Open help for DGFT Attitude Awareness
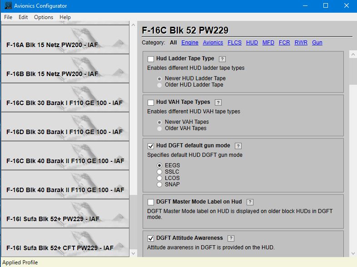 point(231,238)
